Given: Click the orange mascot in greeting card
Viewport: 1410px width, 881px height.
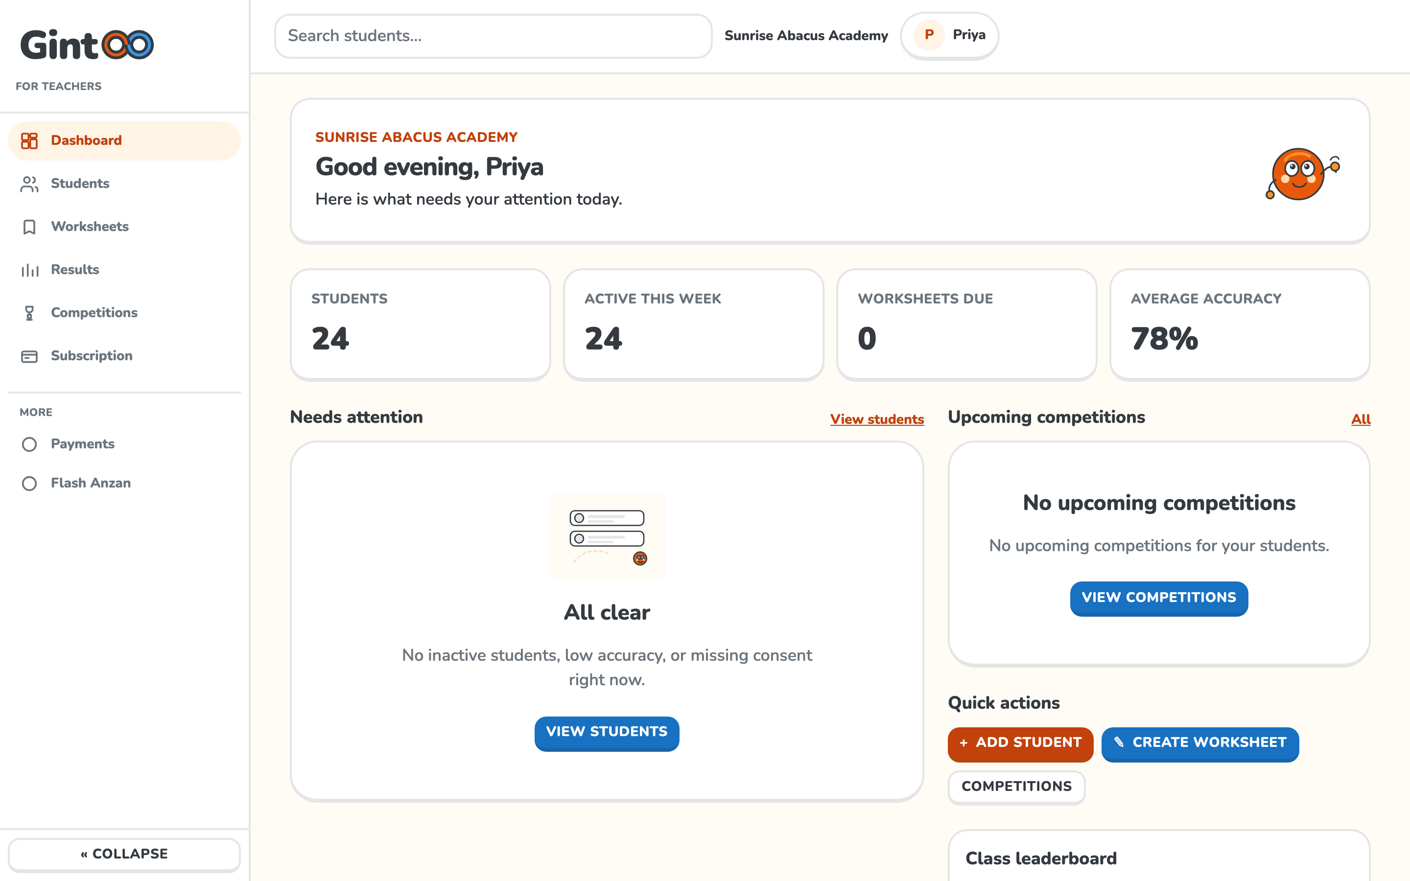Looking at the screenshot, I should [x=1303, y=173].
